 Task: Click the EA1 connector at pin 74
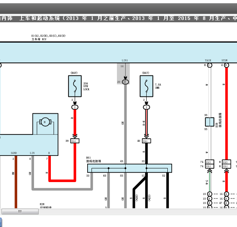coord(210,166)
